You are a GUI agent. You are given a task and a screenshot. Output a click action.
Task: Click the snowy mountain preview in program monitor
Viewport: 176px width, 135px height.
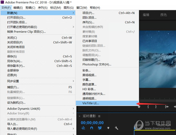[x=157, y=59]
